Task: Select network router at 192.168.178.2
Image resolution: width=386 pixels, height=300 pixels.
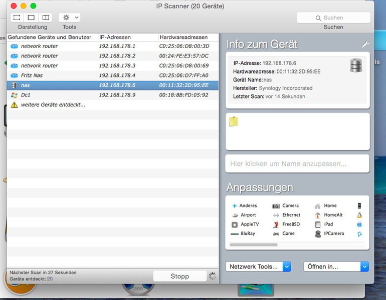Action: tap(113, 56)
